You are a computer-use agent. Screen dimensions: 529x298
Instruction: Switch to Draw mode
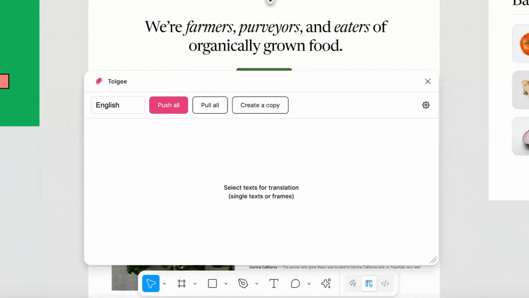[x=352, y=284]
